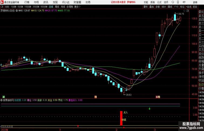The image size is (204, 131).
Task: Click the MA60: 77.19 value
Action: [64, 11]
